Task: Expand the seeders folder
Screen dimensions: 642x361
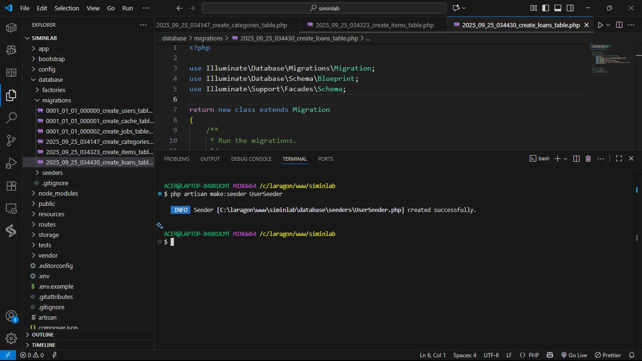Action: (52, 173)
